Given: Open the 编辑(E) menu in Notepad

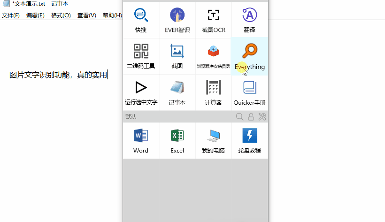Looking at the screenshot, I should coord(35,15).
